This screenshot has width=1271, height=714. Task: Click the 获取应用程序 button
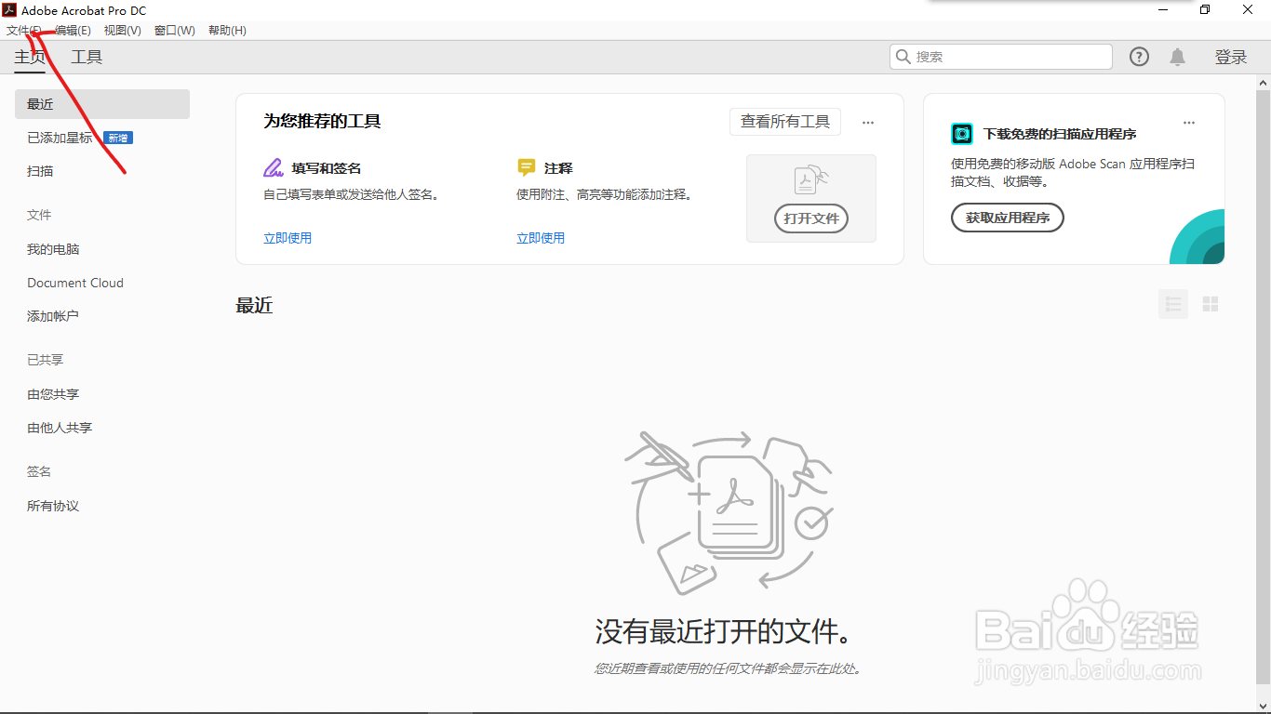tap(1007, 218)
